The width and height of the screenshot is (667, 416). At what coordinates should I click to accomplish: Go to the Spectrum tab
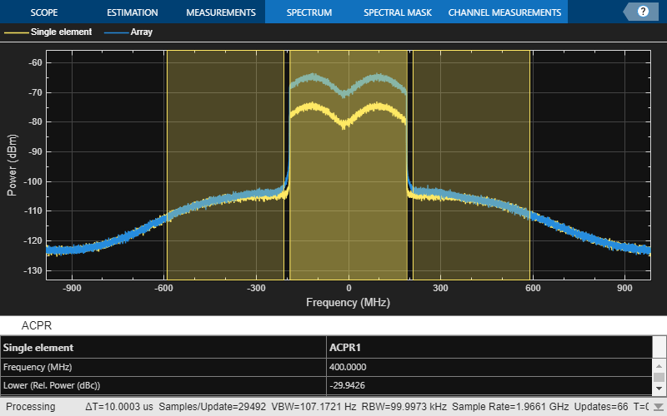308,12
